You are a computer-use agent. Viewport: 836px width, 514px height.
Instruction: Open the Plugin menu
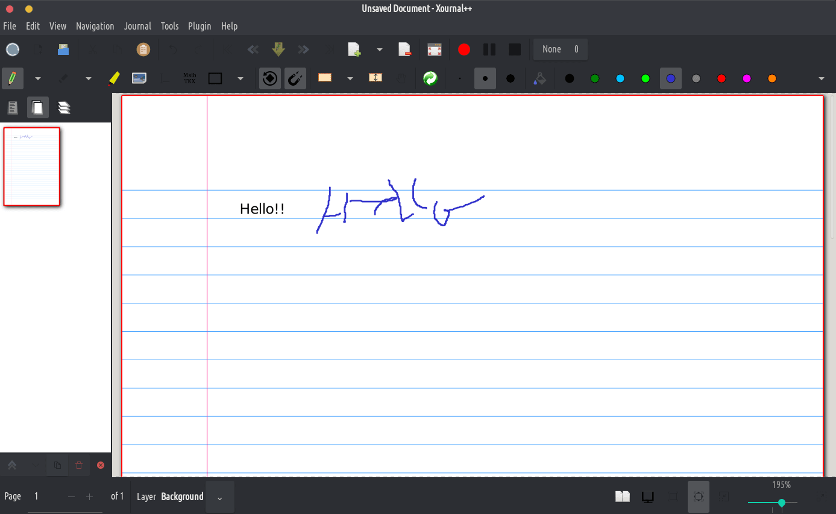[200, 26]
